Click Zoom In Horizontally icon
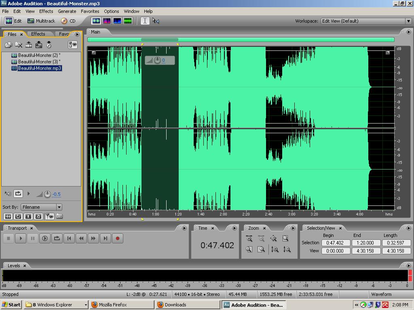414x310 pixels. (249, 239)
